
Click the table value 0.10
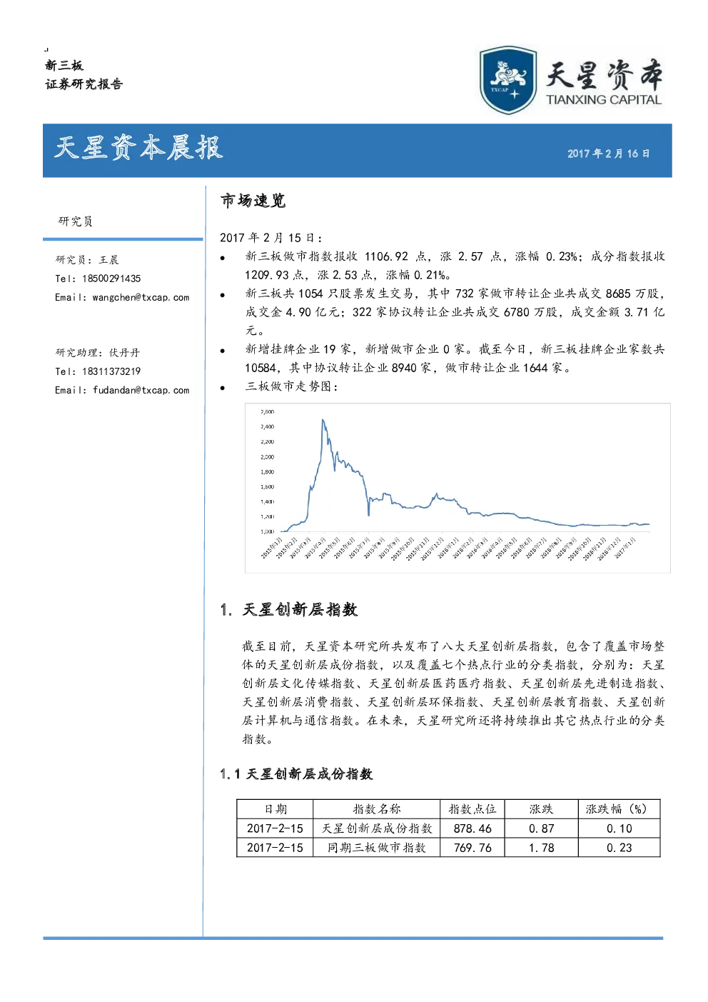click(x=619, y=828)
